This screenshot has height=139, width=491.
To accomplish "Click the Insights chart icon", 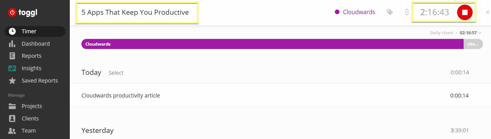I will coord(12,68).
